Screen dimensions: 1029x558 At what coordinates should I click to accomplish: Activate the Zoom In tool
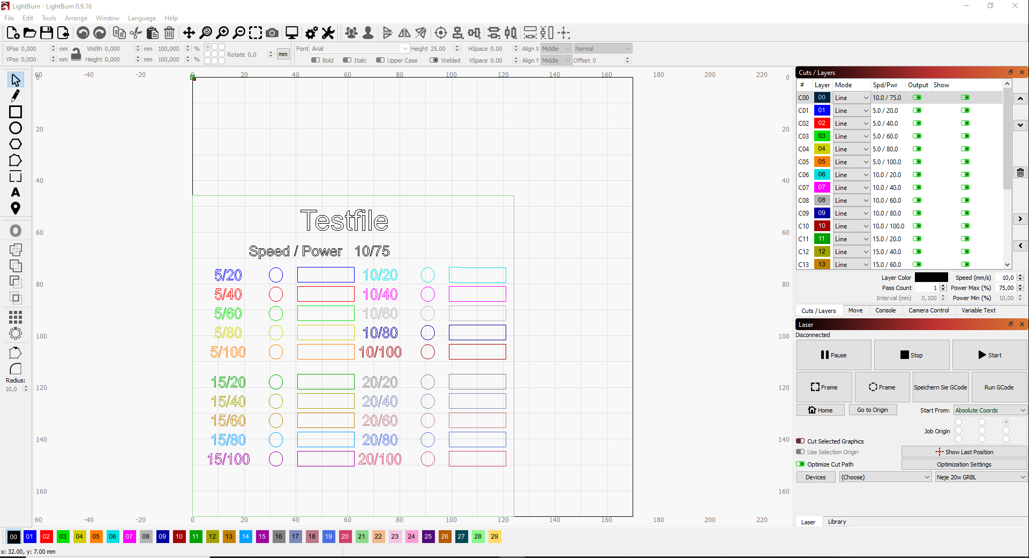(223, 33)
